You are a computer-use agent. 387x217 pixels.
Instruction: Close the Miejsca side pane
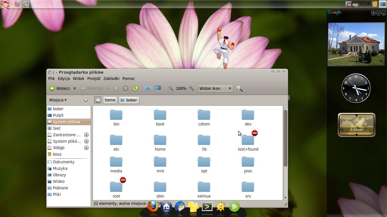86,100
